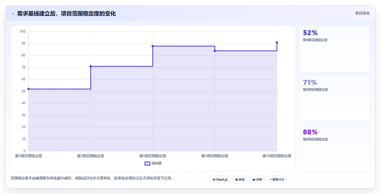Click the sparkle icon in 数据卡片 chip
This screenshot has height=194, width=381.
tap(271, 179)
